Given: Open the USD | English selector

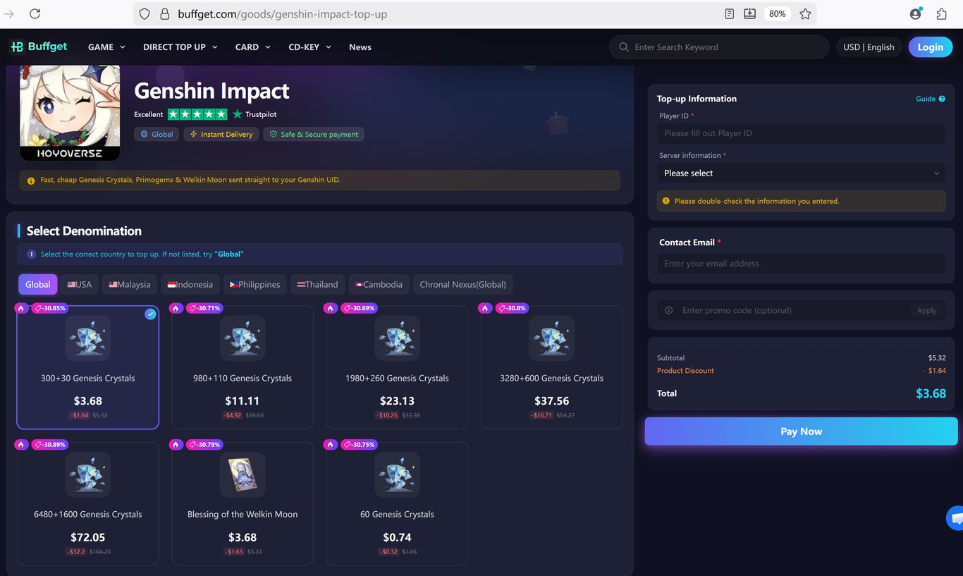Looking at the screenshot, I should click(x=869, y=47).
